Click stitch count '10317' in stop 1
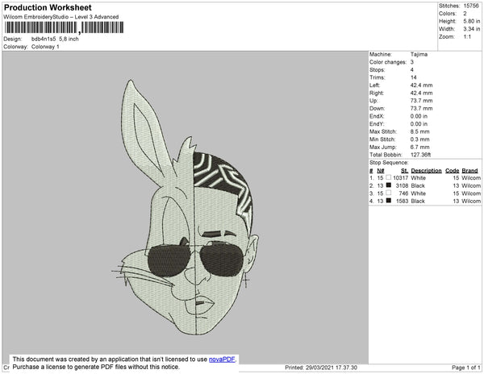The width and height of the screenshot is (484, 374). [401, 178]
